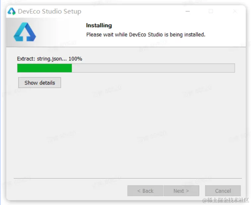The width and height of the screenshot is (251, 205).
Task: Advance with the Next button
Action: click(181, 191)
